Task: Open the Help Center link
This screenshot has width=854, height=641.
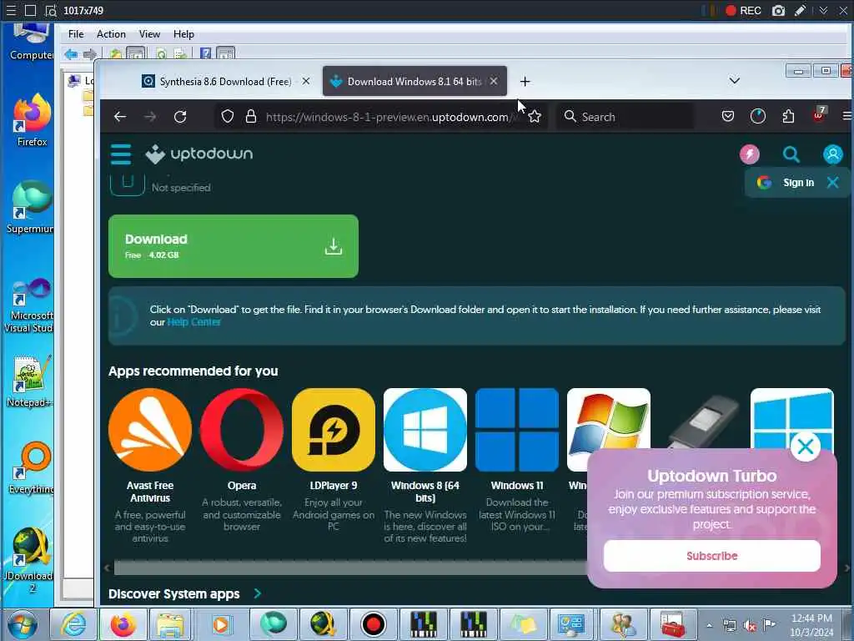Action: 193,322
